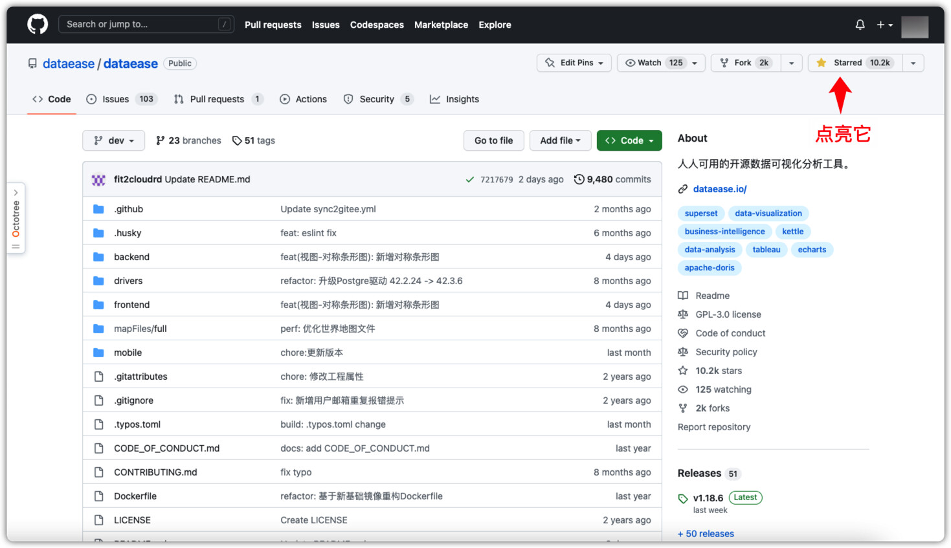Open the mapFiles/full folder icon

coord(98,329)
